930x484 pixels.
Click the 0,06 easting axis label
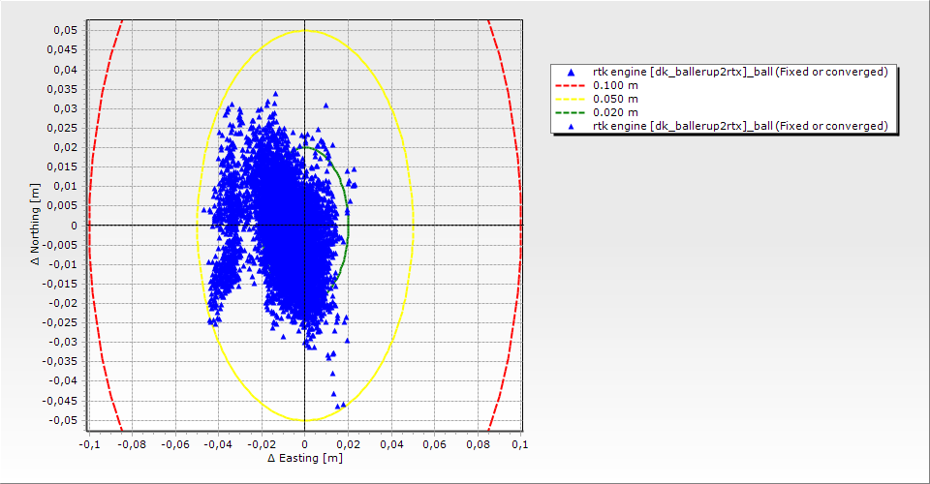click(435, 444)
